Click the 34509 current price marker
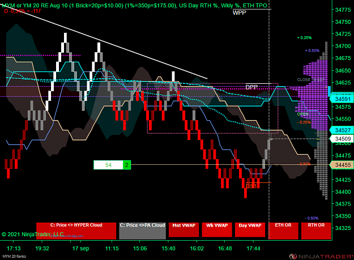 342,139
